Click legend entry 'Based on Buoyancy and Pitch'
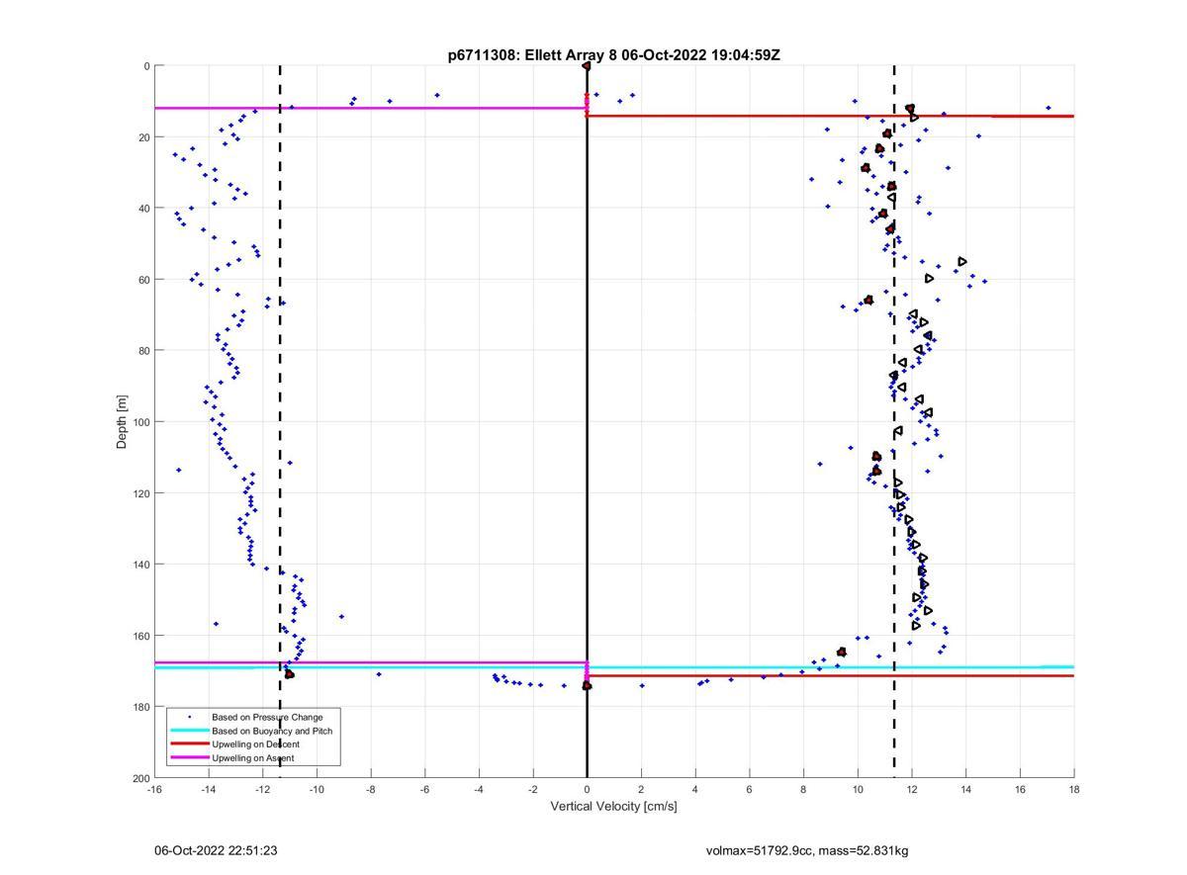This screenshot has height=875, width=1187. pos(272,731)
